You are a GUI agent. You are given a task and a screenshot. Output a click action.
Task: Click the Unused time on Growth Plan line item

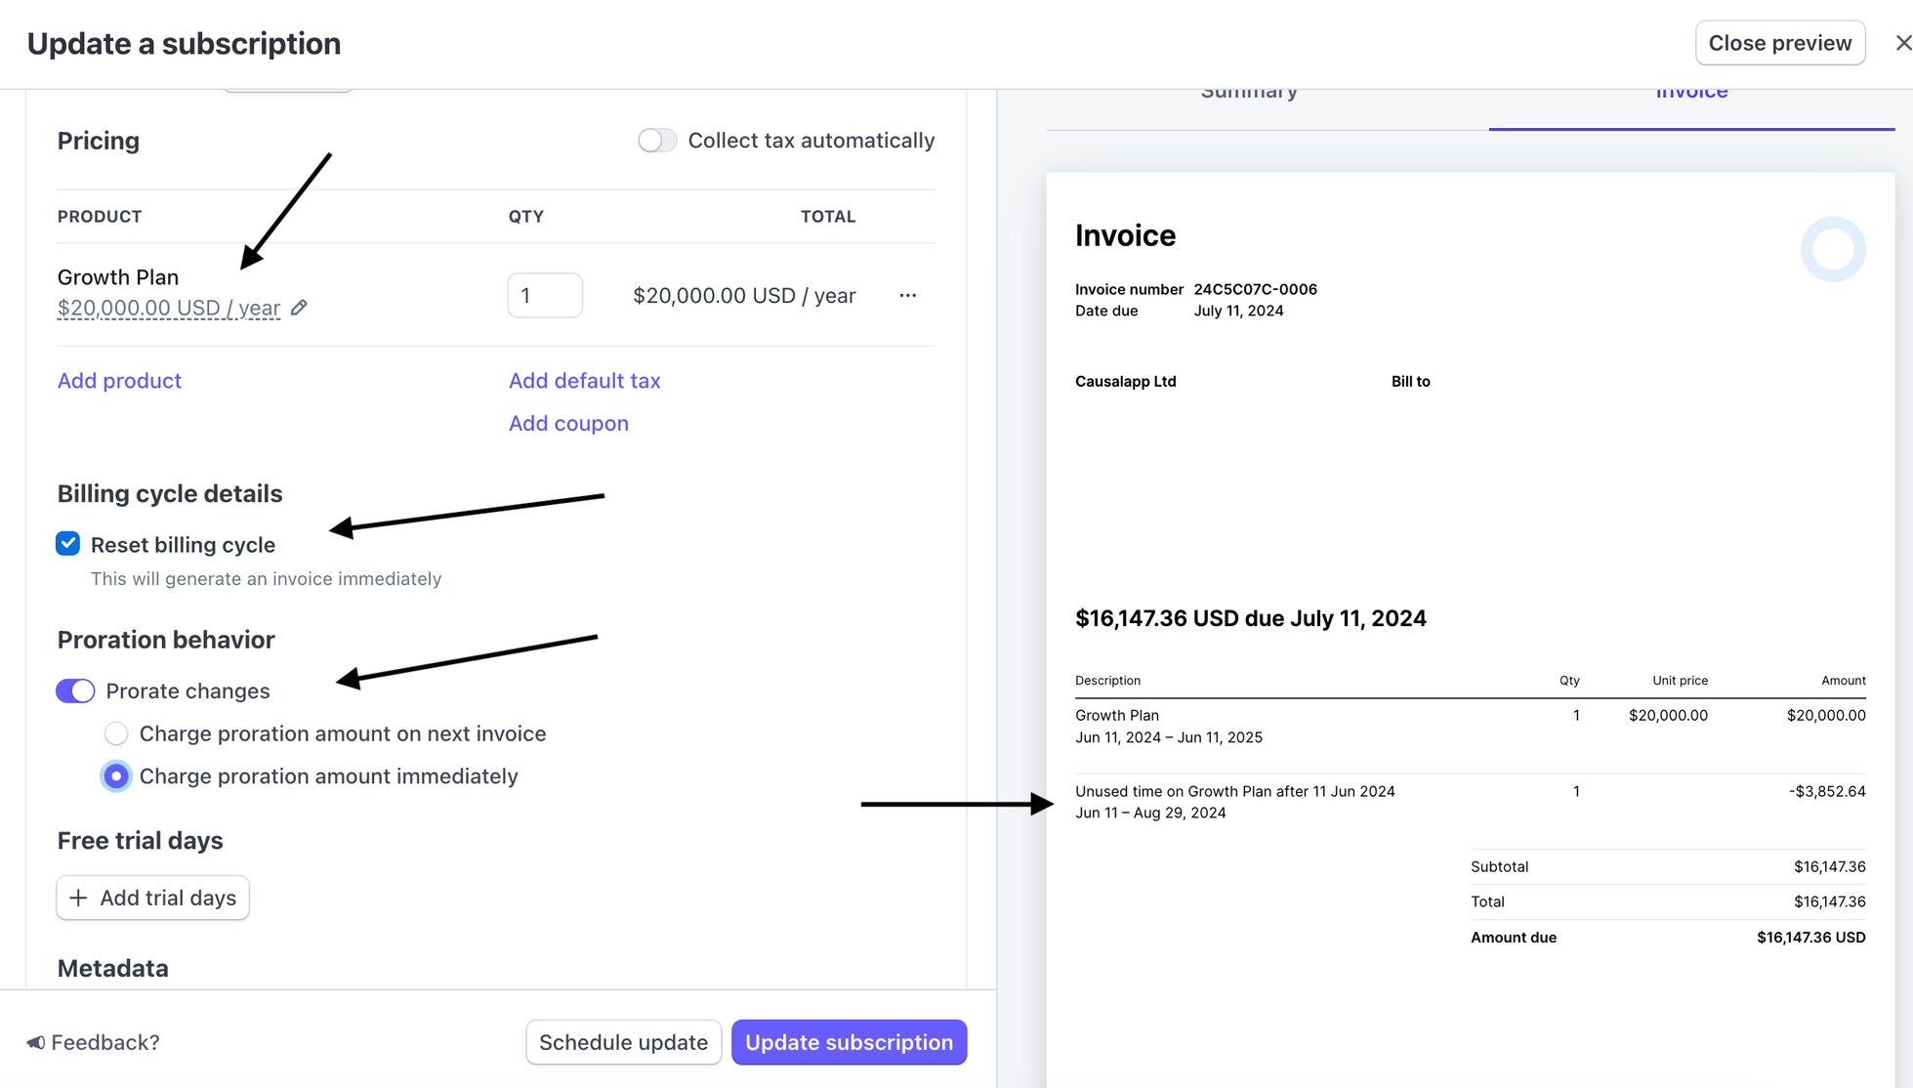point(1234,791)
